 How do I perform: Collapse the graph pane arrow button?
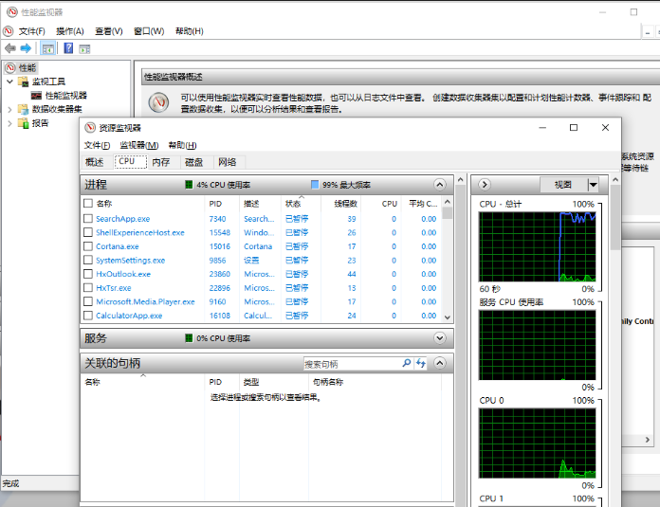[485, 185]
